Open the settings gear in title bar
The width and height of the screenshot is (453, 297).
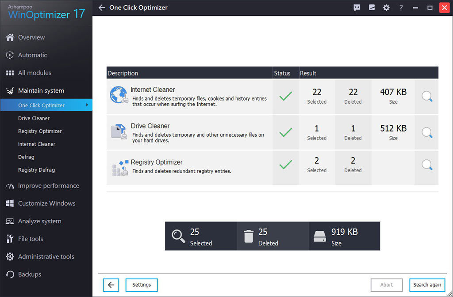coord(386,8)
